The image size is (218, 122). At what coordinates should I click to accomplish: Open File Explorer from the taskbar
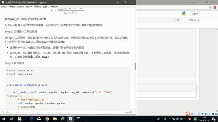55,119
